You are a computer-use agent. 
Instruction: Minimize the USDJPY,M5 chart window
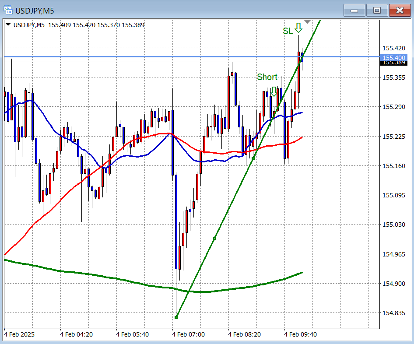click(354, 10)
